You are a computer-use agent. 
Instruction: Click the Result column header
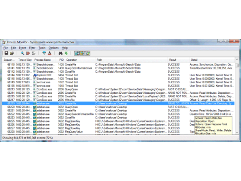(179, 60)
